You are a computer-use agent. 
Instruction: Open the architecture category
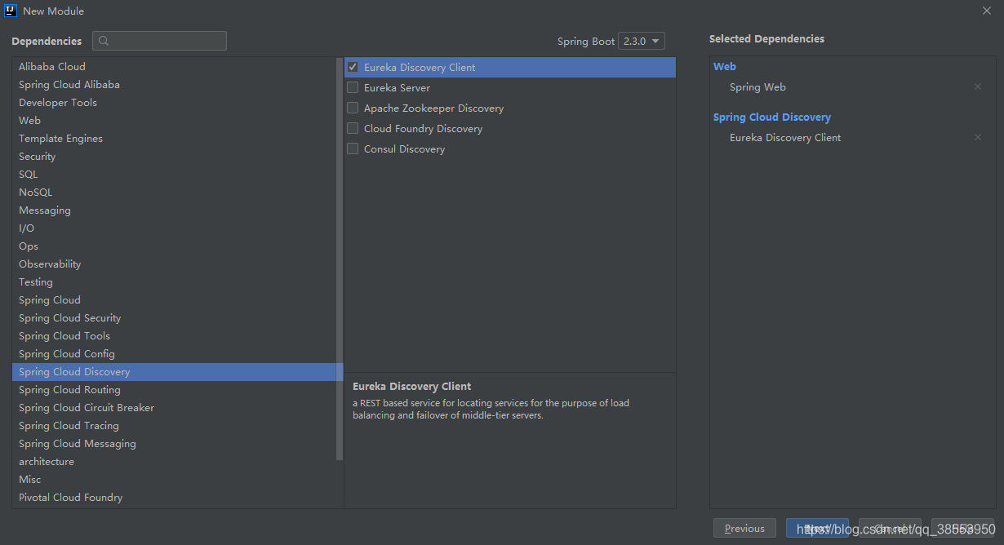[x=175, y=462]
